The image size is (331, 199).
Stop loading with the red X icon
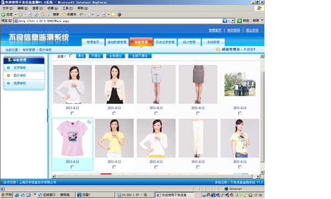[30, 14]
